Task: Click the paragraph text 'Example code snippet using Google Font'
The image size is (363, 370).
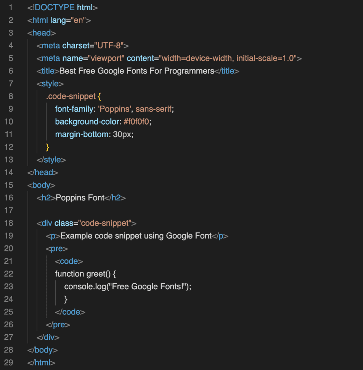Action: (136, 236)
